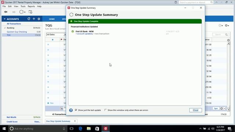Open the dropdown arrow beside the update icon
235x132 pixels.
click(25, 12)
